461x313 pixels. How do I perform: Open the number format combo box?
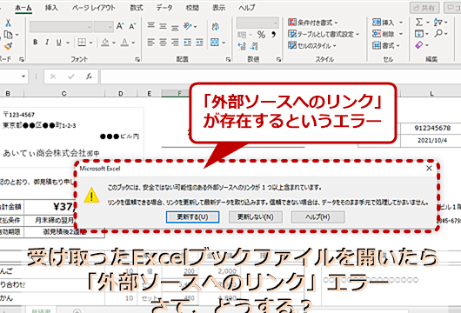(x=257, y=23)
